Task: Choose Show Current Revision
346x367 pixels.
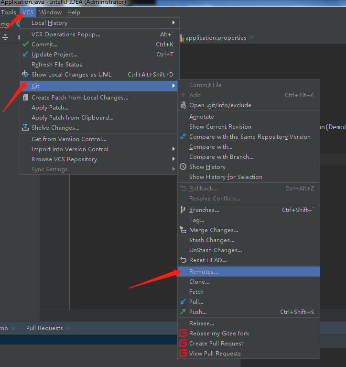Action: [249, 127]
